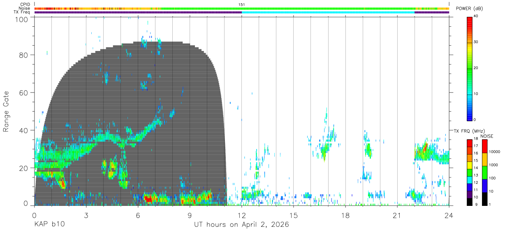
Task: Click the 3 tick on the UT hours axis
Action: [x=86, y=216]
